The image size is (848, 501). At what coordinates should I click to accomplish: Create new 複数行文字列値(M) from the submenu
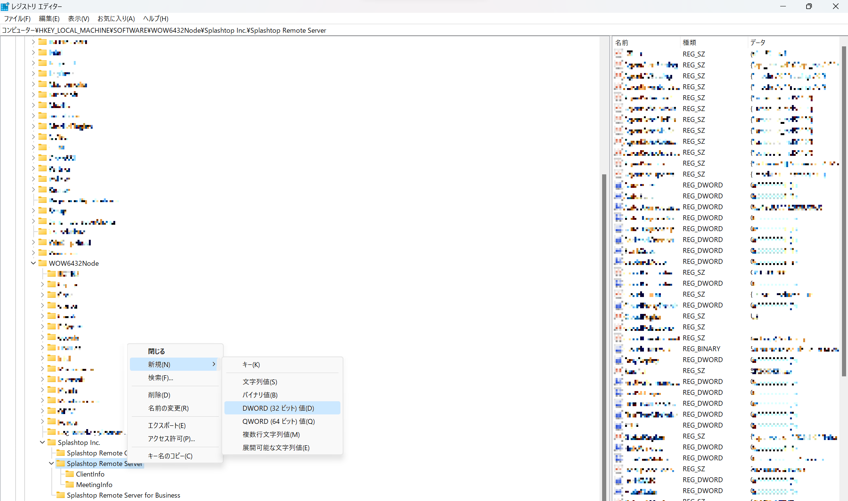click(x=282, y=434)
